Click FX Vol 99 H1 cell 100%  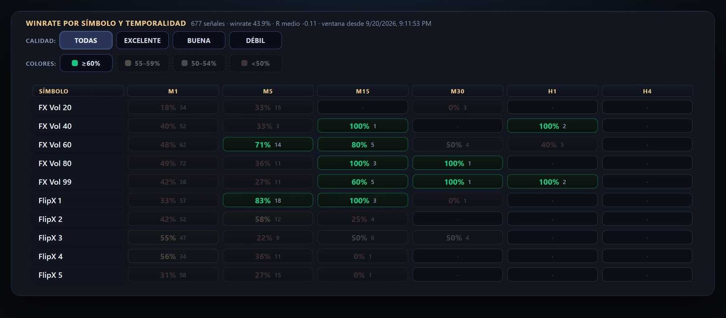pyautogui.click(x=552, y=181)
